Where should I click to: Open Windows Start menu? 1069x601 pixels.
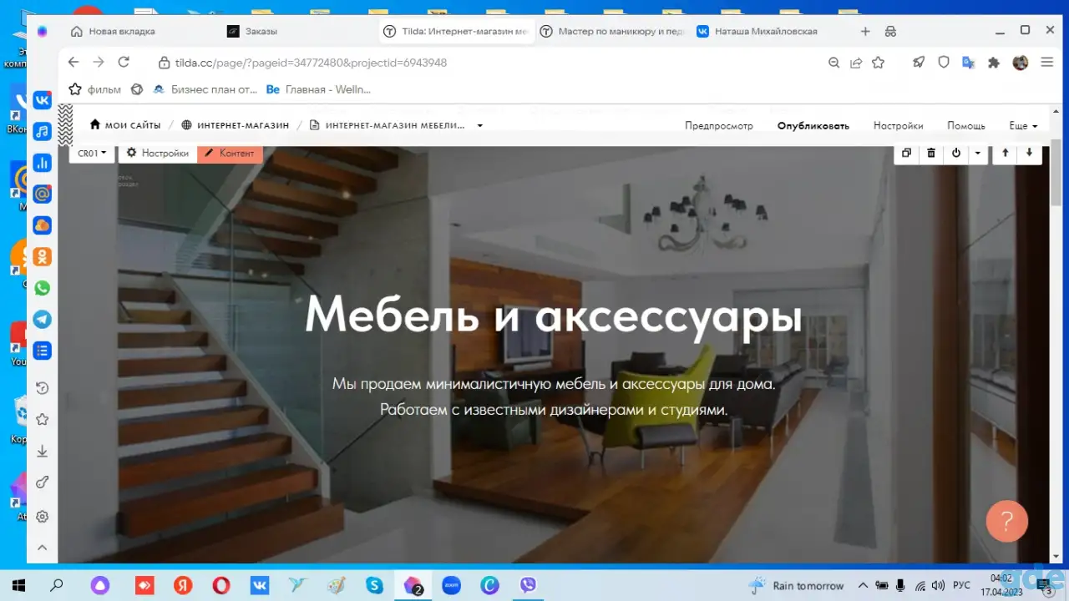pos(18,585)
